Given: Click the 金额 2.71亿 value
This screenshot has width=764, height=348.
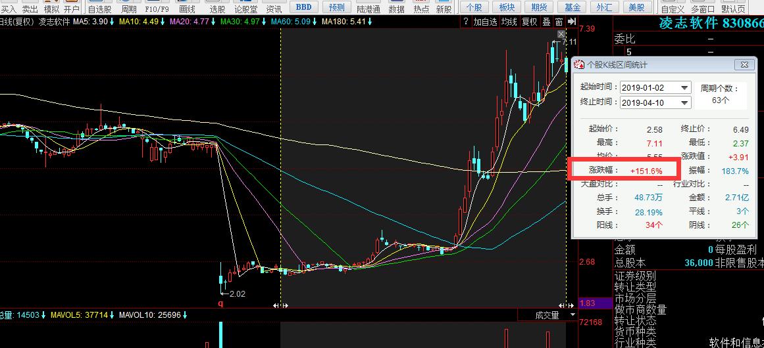Looking at the screenshot, I should (736, 198).
